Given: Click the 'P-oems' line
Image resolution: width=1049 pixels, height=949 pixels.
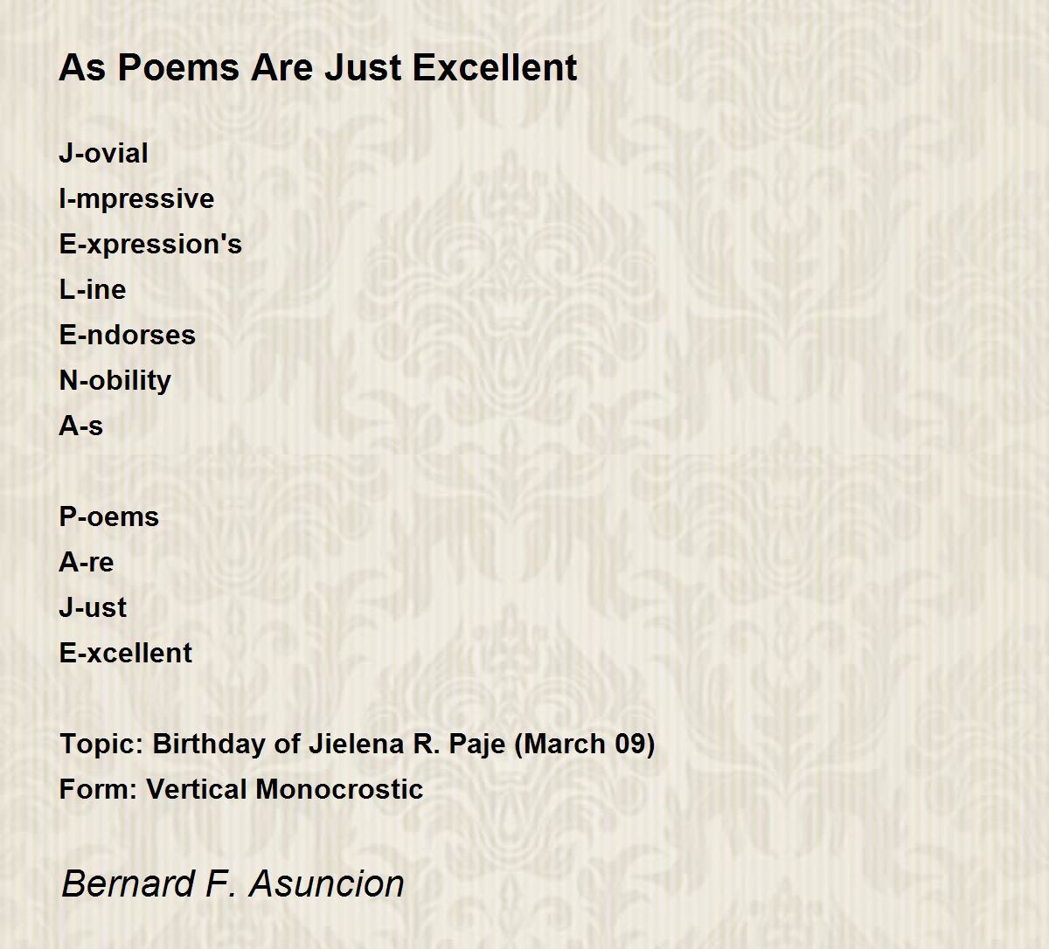Looking at the screenshot, I should 109,516.
